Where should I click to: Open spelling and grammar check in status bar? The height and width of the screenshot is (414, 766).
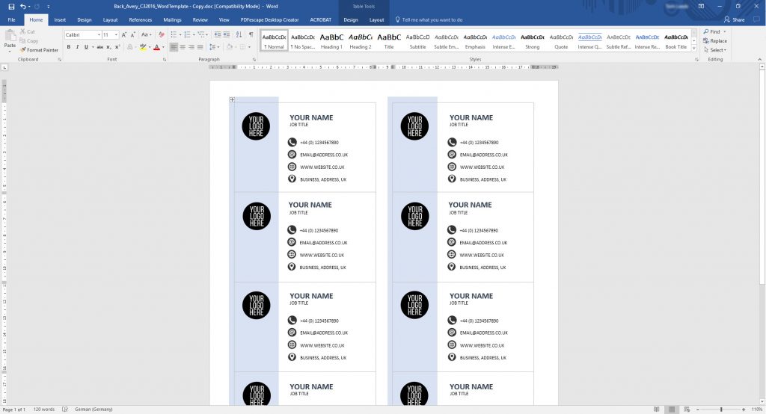click(x=65, y=409)
